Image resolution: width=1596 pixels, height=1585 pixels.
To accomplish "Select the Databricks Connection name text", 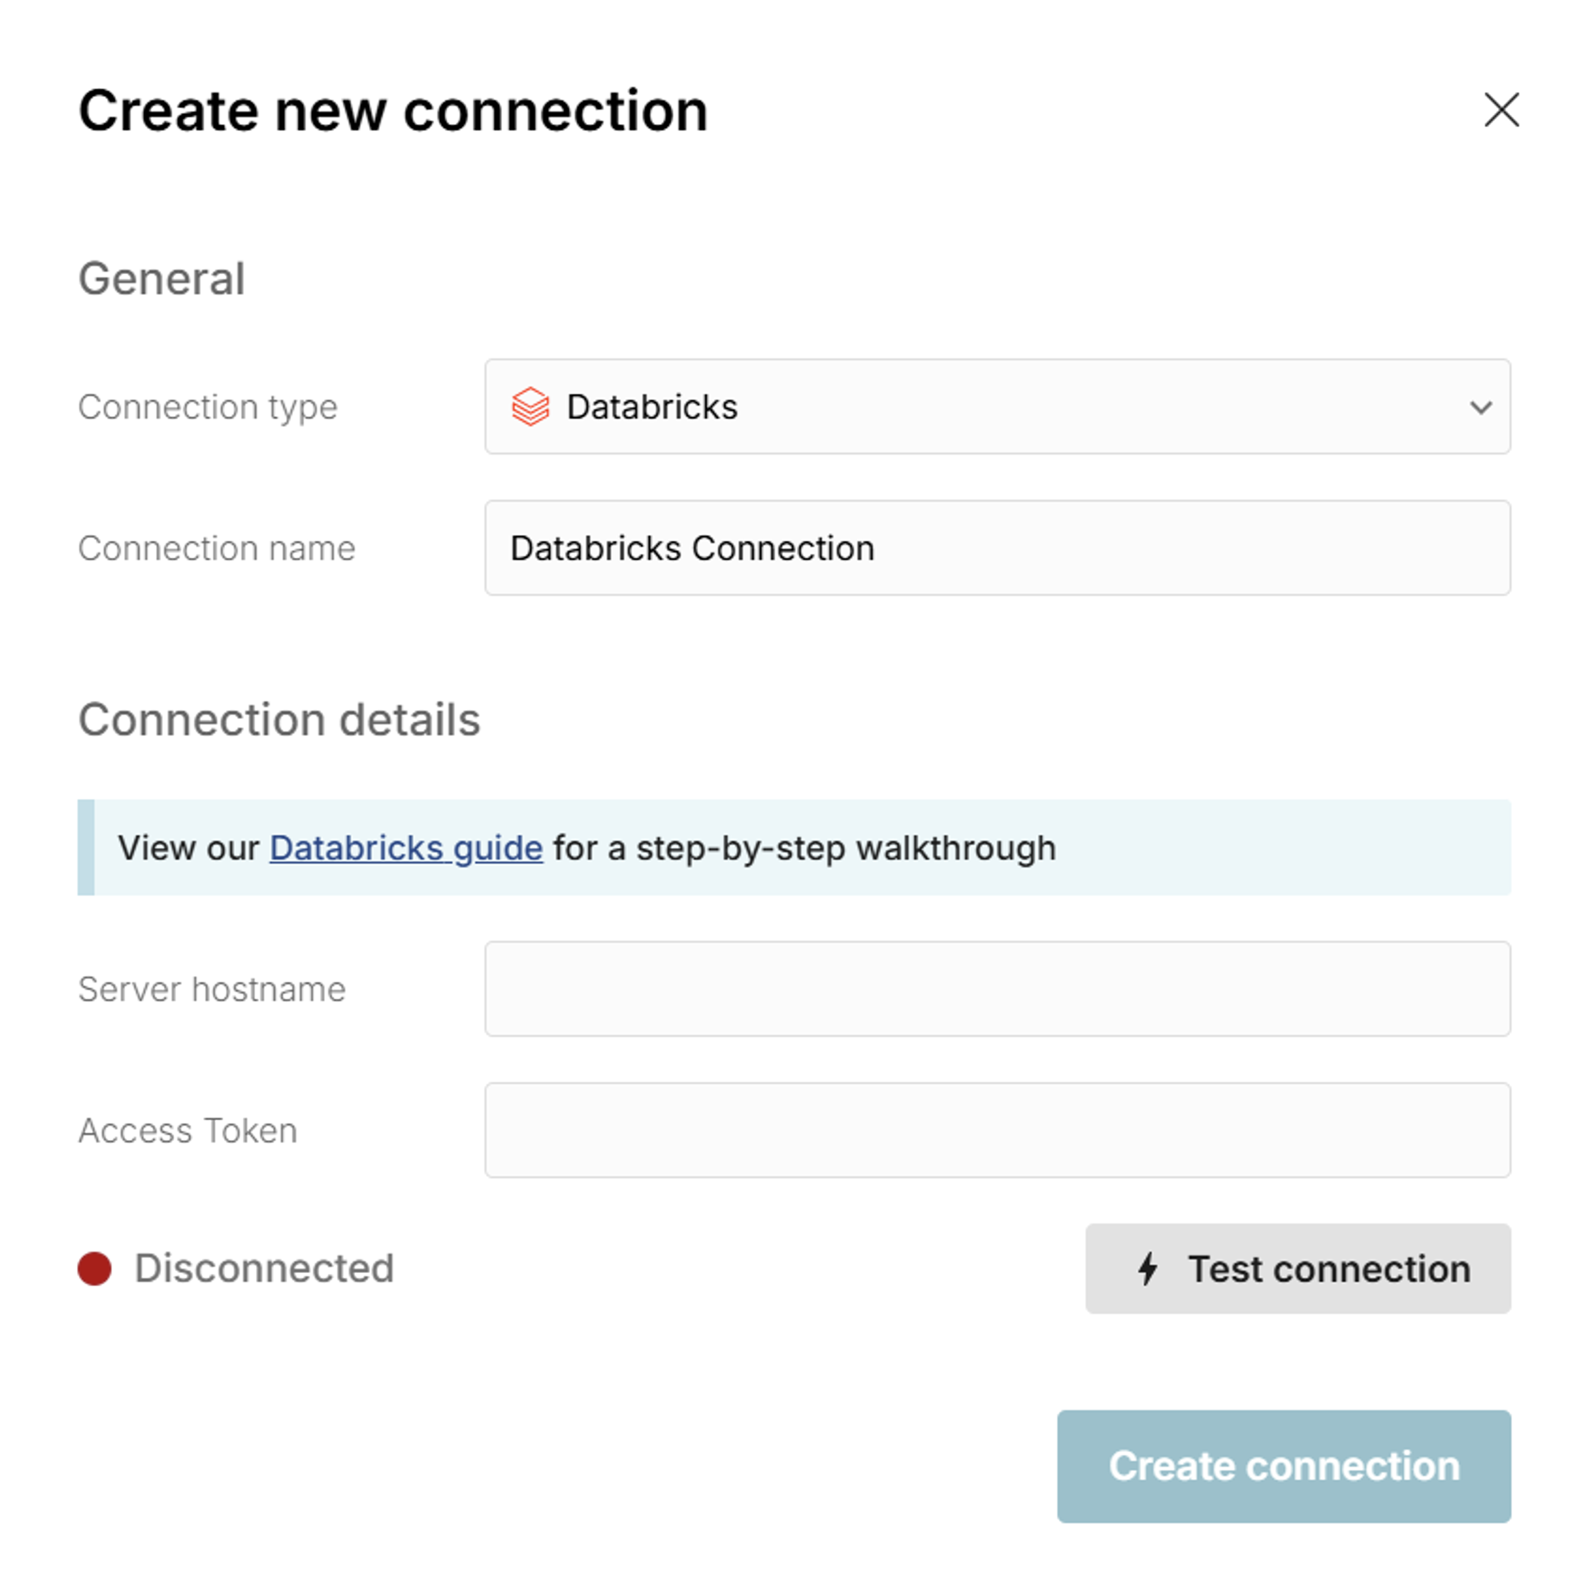I will coord(692,548).
